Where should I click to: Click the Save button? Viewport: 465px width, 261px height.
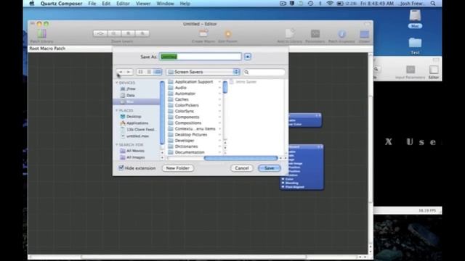point(270,168)
